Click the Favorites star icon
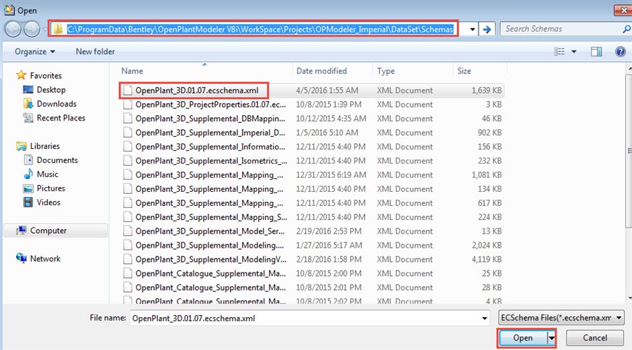The width and height of the screenshot is (632, 350). (x=21, y=75)
